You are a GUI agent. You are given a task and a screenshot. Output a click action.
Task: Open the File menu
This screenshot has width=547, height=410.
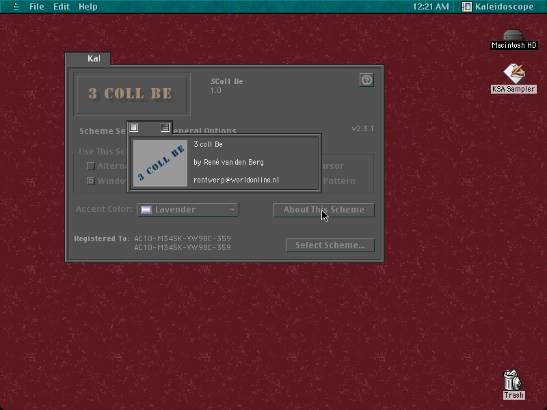tap(37, 7)
